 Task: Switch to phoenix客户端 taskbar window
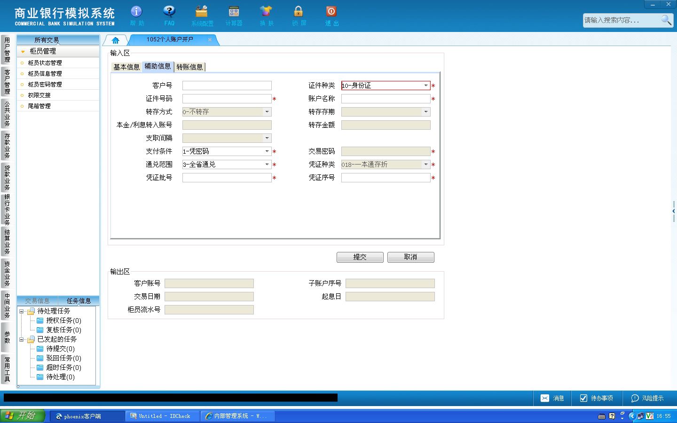coord(87,416)
